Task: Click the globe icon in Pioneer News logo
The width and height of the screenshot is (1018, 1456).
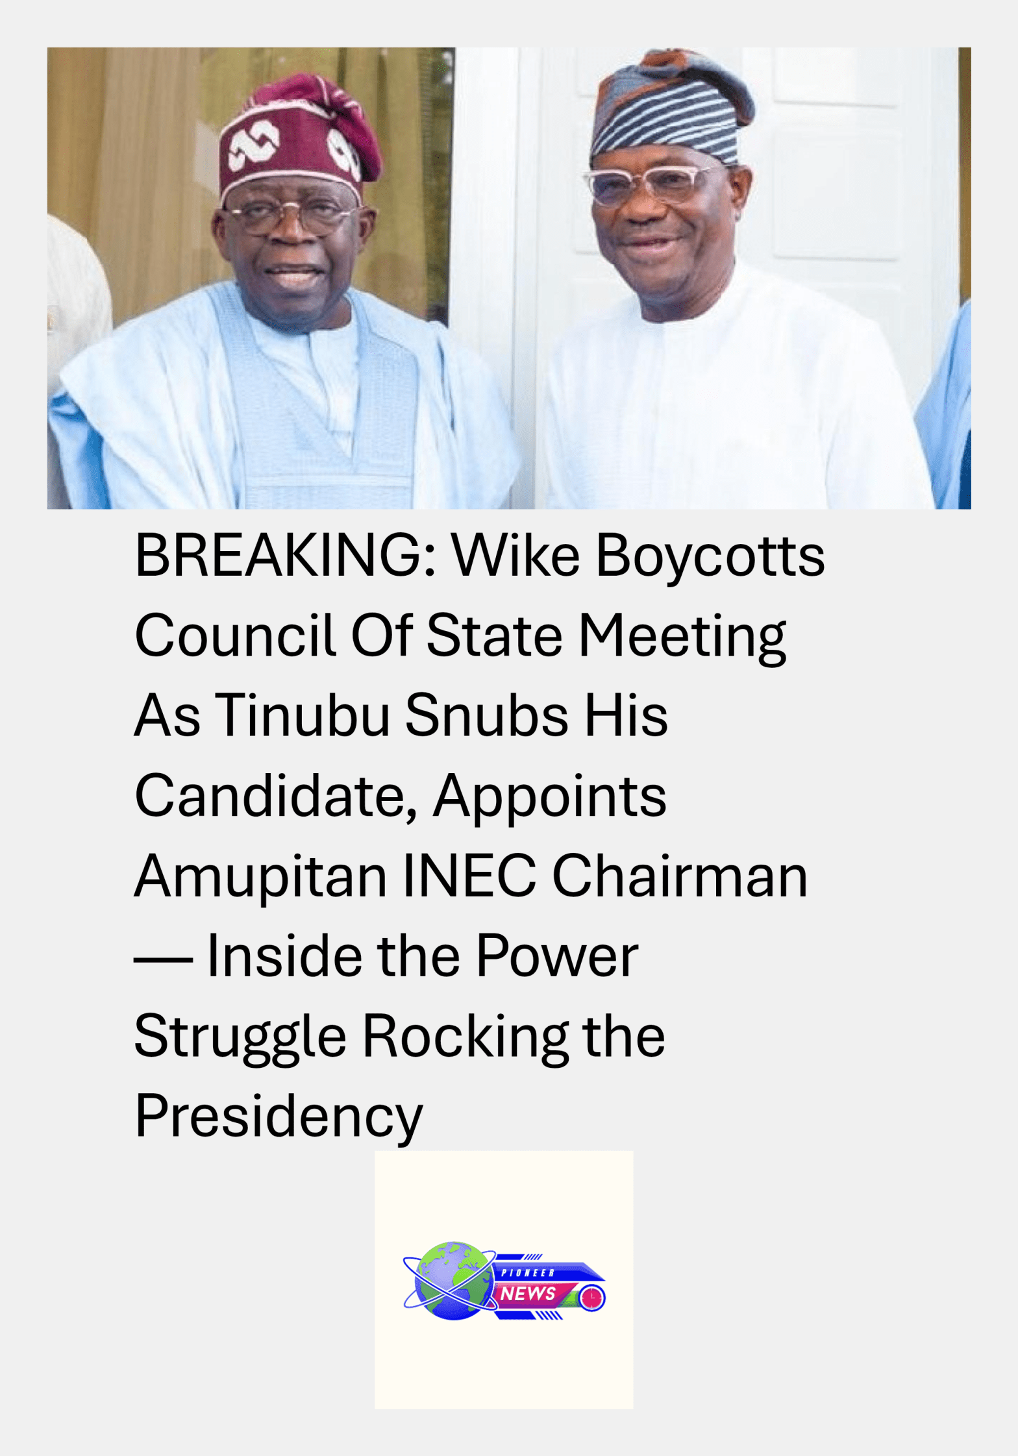Action: click(x=453, y=1280)
